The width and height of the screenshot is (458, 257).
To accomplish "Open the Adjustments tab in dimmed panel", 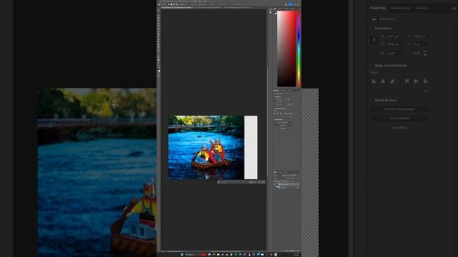I will pyautogui.click(x=401, y=8).
